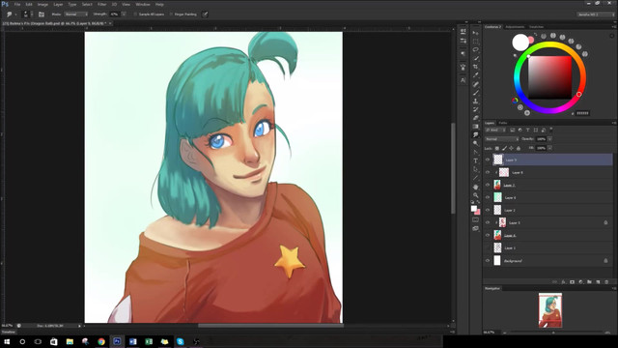Image resolution: width=618 pixels, height=348 pixels.
Task: Open the Strength slider dropdown arrow
Action: pos(124,14)
